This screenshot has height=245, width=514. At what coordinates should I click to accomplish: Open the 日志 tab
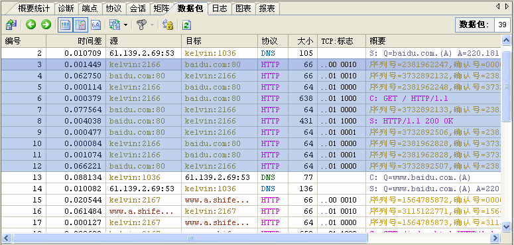click(220, 8)
